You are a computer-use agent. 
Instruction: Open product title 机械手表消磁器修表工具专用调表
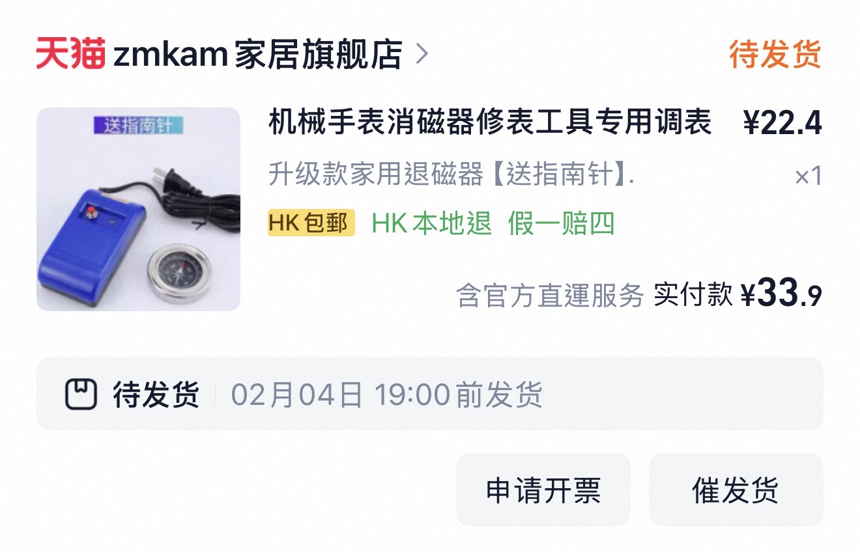pyautogui.click(x=490, y=122)
